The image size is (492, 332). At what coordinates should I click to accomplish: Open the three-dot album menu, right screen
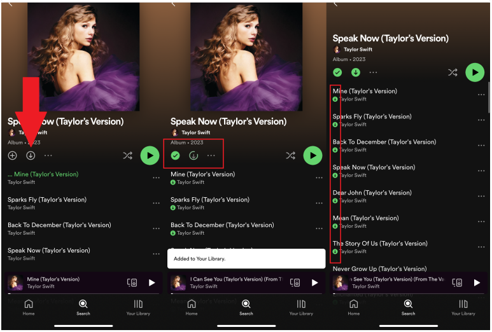pos(373,73)
